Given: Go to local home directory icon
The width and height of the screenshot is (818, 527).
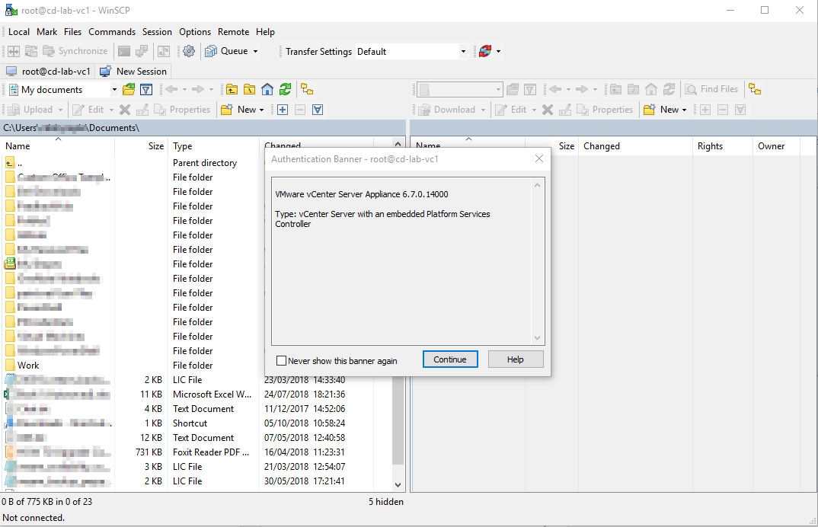Looking at the screenshot, I should click(267, 90).
